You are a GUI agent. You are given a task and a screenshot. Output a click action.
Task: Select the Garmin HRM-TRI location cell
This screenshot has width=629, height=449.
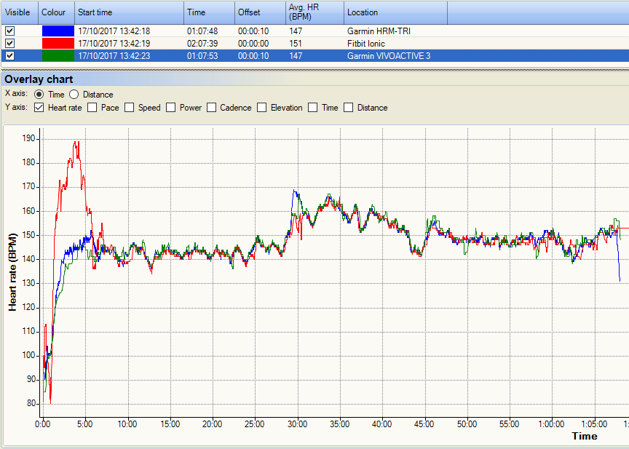pos(379,31)
